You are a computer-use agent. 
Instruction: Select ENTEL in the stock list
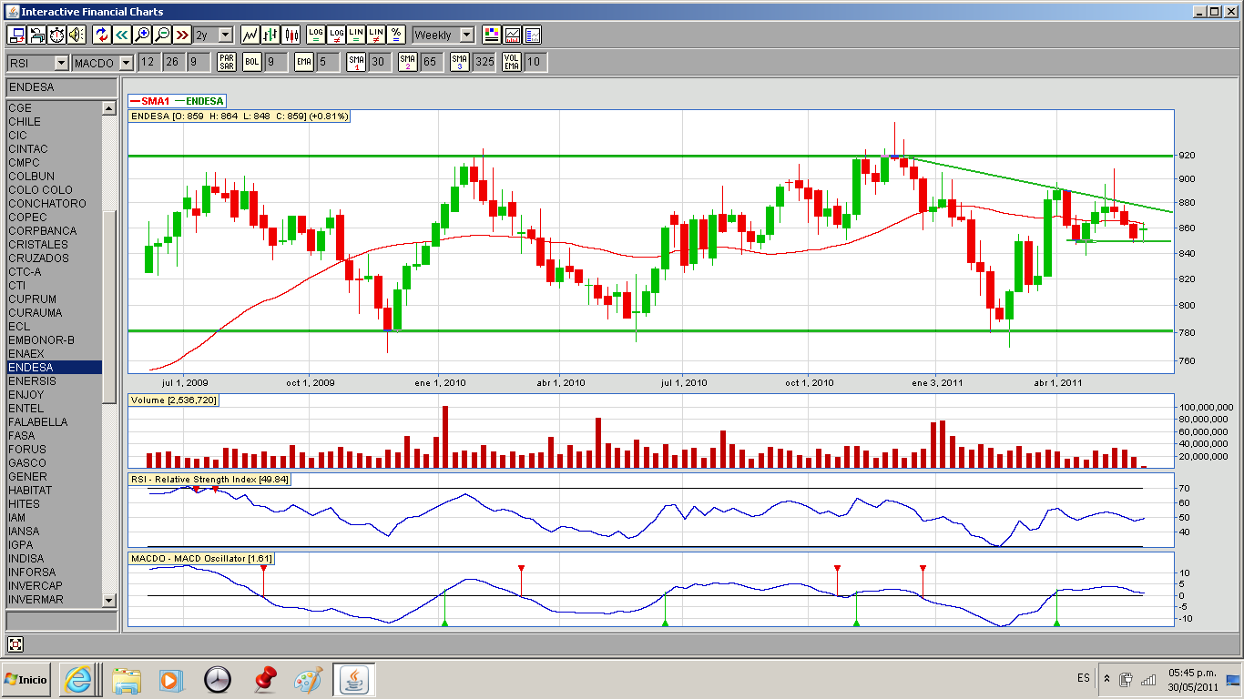pyautogui.click(x=55, y=408)
